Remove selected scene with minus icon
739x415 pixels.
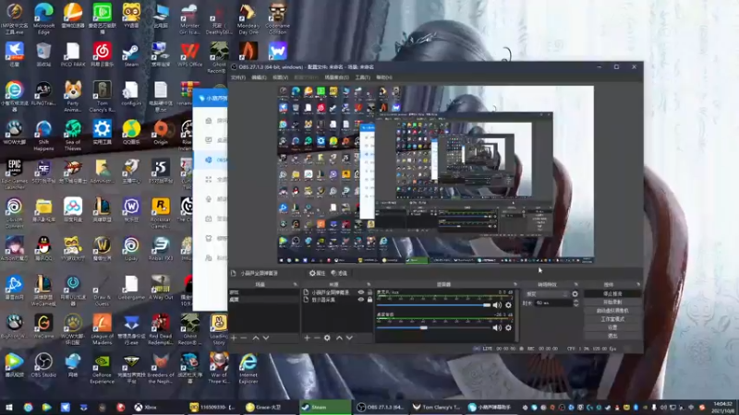pyautogui.click(x=244, y=338)
